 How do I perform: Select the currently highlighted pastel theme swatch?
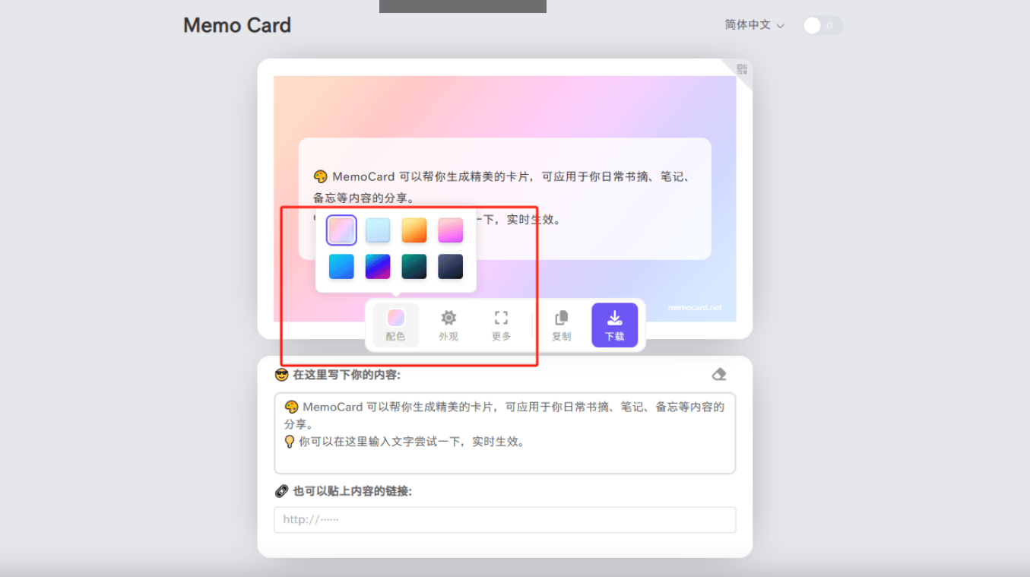pyautogui.click(x=341, y=230)
